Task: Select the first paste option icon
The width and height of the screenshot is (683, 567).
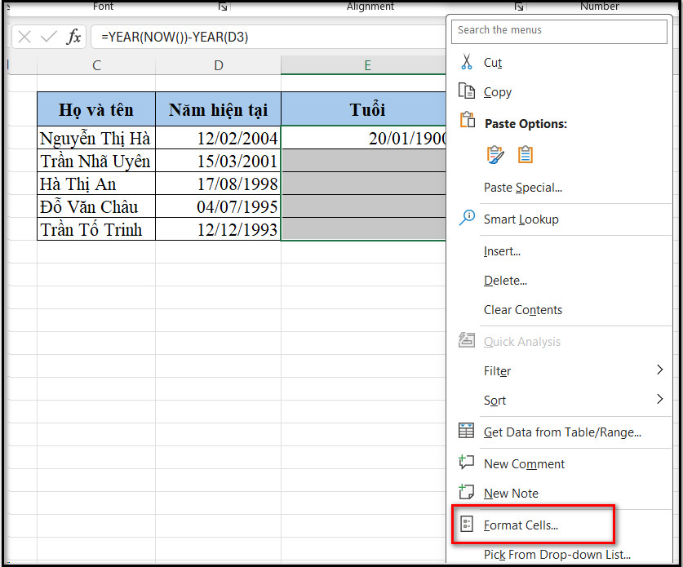Action: tap(495, 154)
